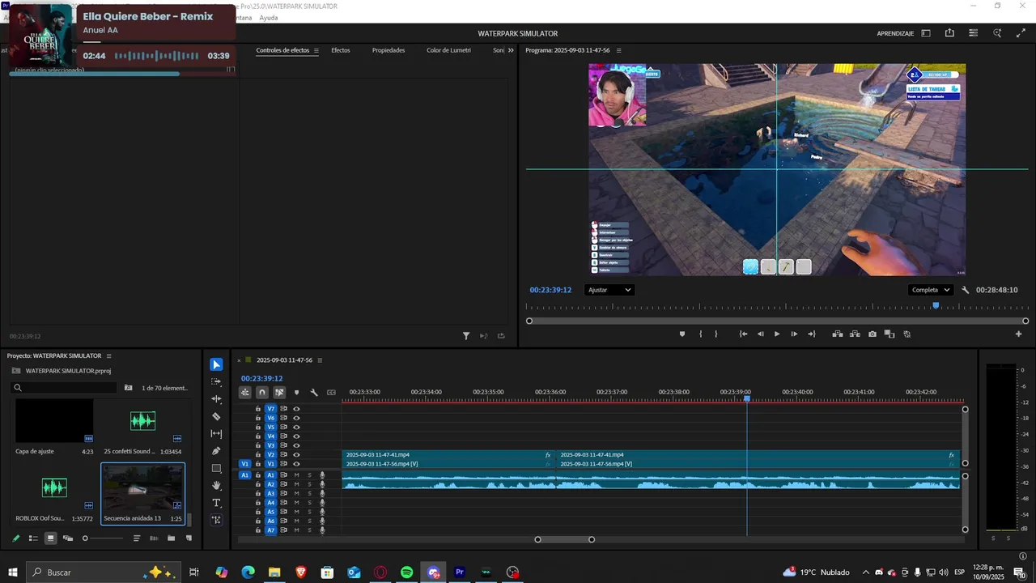Image resolution: width=1036 pixels, height=583 pixels.
Task: Open timeline display settings wrench
Action: 314,393
